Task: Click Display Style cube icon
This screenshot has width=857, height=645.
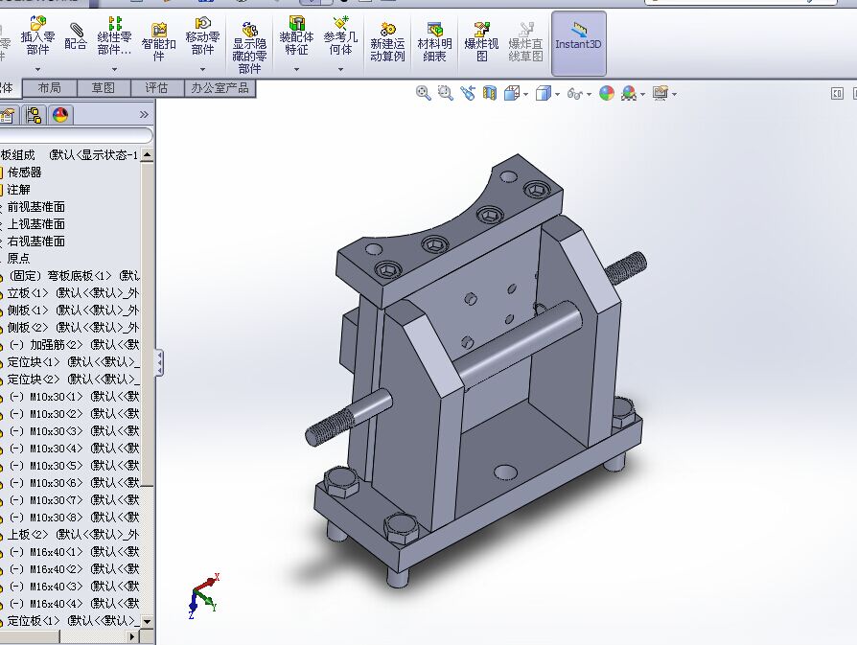Action: click(544, 94)
